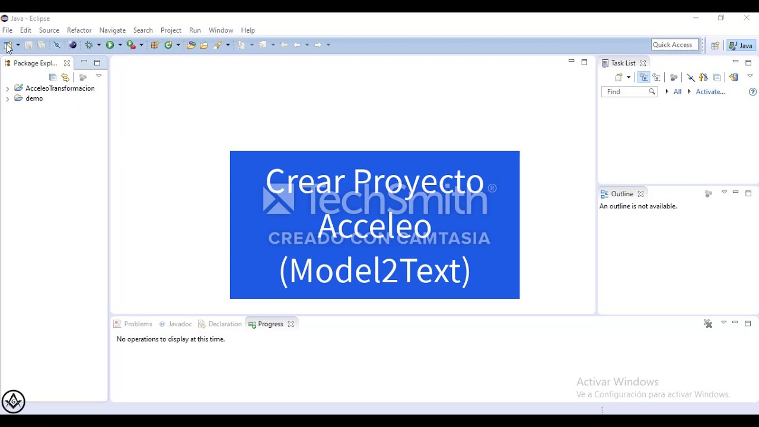
Task: Open the External Tools dropdown arrow
Action: click(141, 45)
